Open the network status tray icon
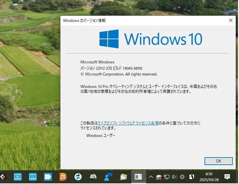This screenshot has height=184, width=239. 167,177
